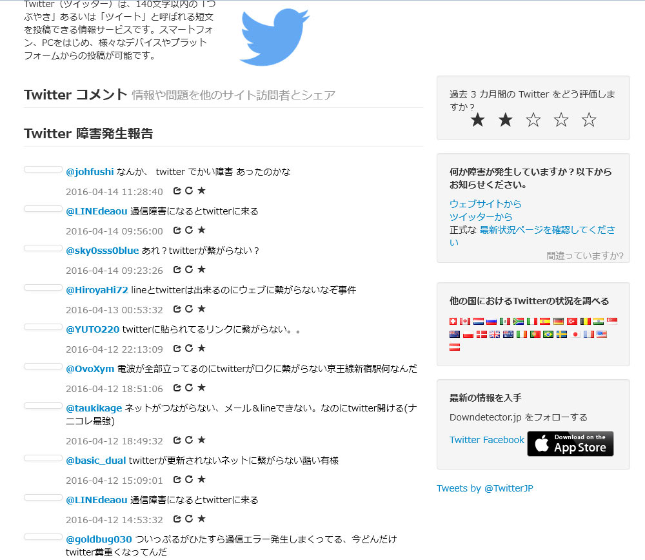
Task: Retweet the @johfushi tweet
Action: pyautogui.click(x=189, y=191)
